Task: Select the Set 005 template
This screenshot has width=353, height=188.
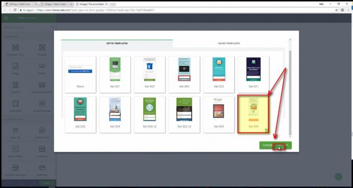Action: (219, 114)
